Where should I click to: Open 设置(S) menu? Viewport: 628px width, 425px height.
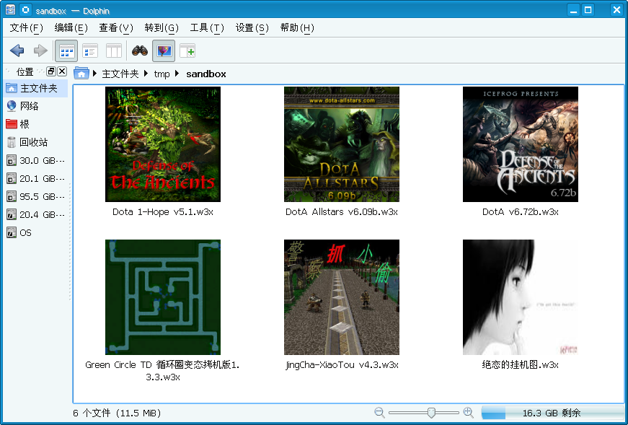[252, 27]
